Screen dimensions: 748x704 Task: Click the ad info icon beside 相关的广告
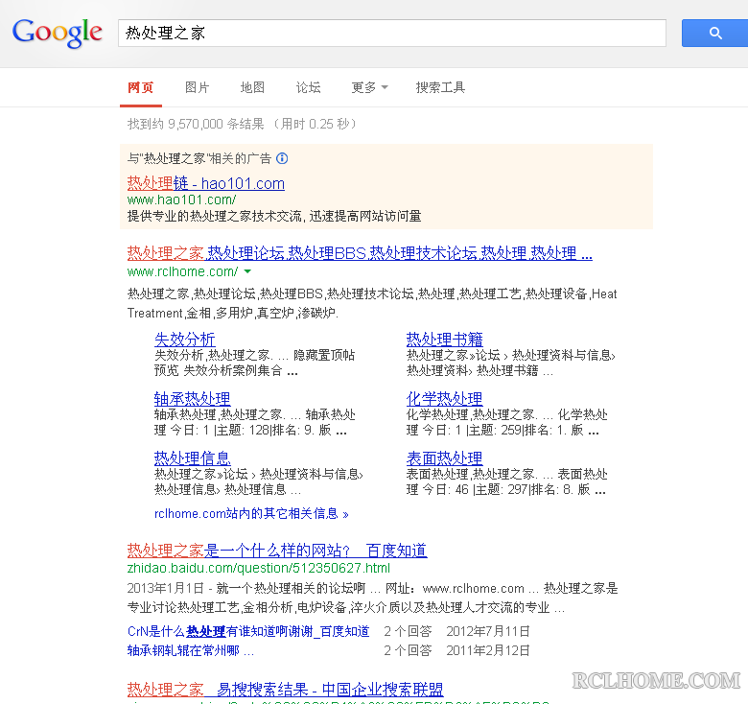pos(282,158)
